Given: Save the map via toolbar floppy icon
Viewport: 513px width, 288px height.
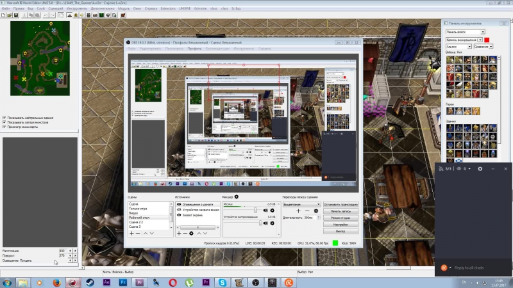Looking at the screenshot, I should coord(15,15).
